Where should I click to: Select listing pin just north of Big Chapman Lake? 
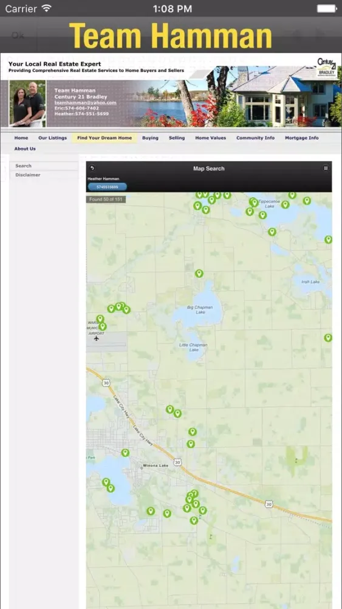point(199,273)
